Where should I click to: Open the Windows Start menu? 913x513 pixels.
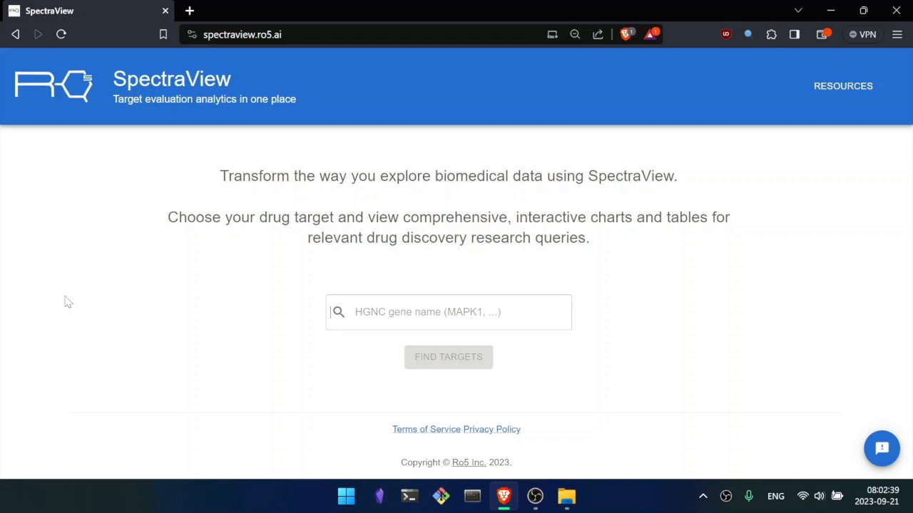click(347, 496)
